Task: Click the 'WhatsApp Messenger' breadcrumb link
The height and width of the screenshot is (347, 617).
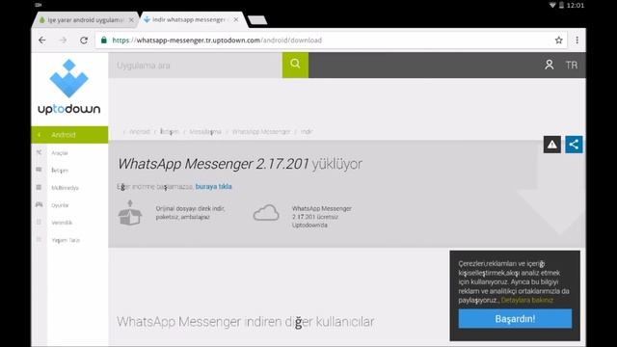Action: (x=261, y=131)
